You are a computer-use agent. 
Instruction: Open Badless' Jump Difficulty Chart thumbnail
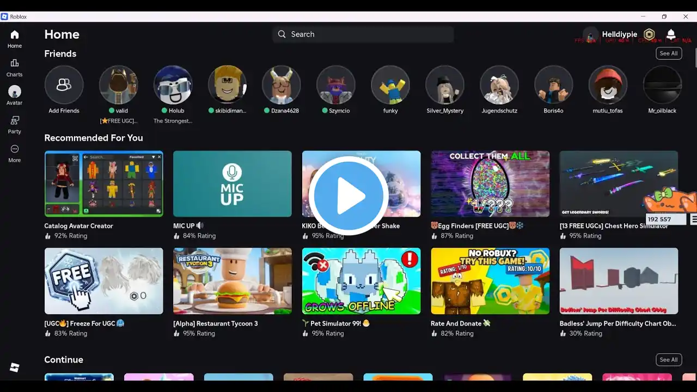[619, 281]
